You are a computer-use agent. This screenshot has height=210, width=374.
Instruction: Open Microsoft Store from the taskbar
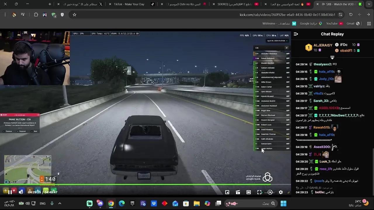pyautogui.click(x=186, y=203)
